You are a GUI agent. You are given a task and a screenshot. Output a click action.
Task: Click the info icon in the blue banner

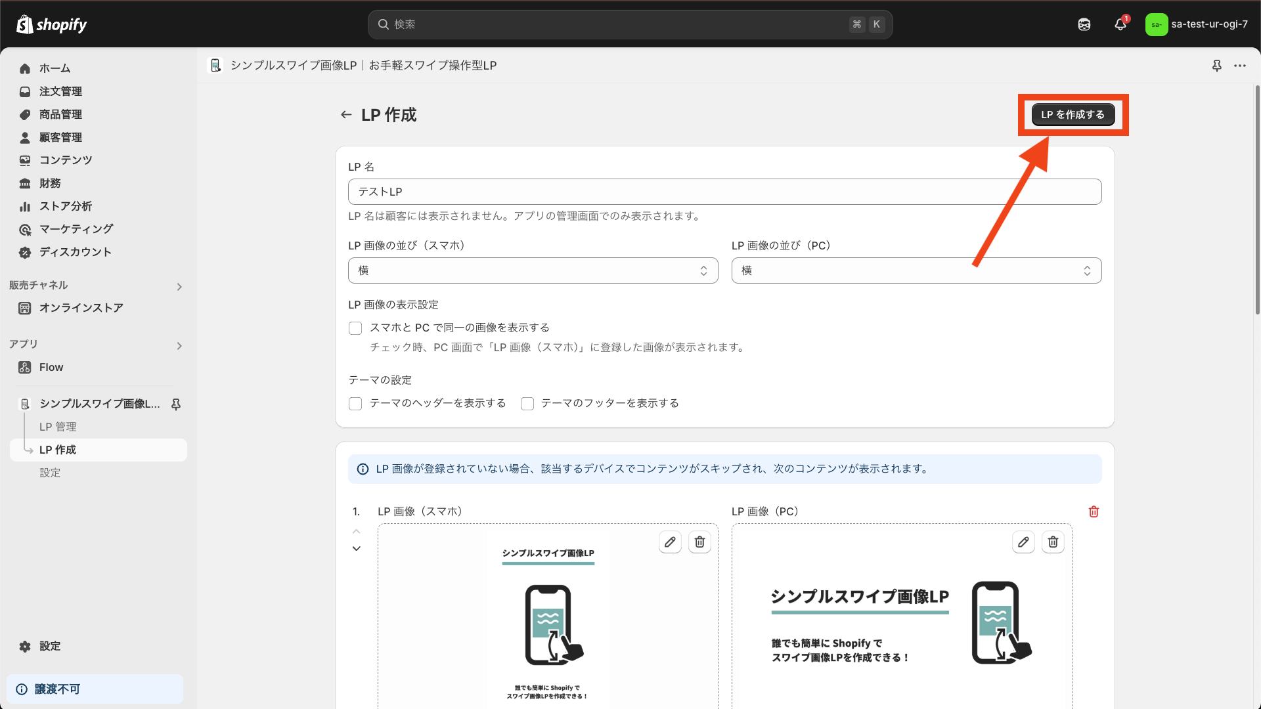coord(363,469)
